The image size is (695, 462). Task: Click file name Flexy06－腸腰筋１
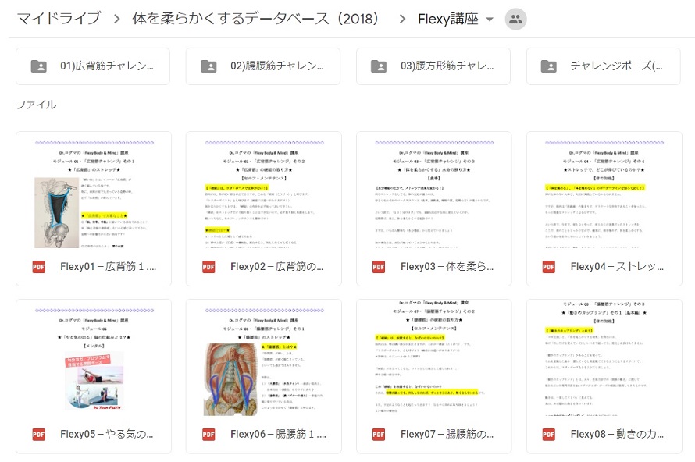[278, 435]
